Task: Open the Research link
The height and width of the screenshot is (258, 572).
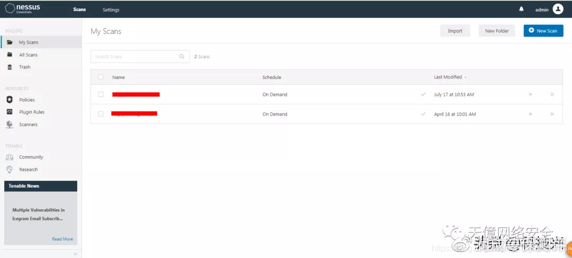Action: 29,170
